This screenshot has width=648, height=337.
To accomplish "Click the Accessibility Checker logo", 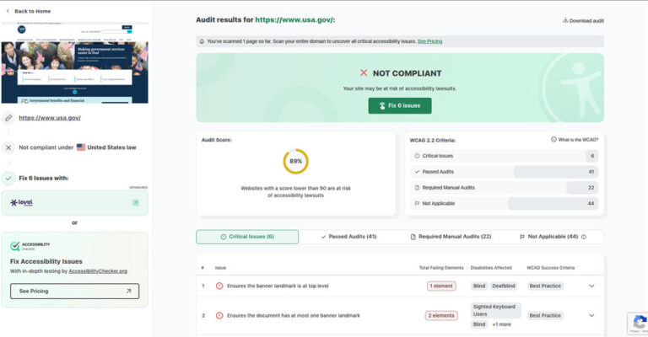I will [30, 246].
